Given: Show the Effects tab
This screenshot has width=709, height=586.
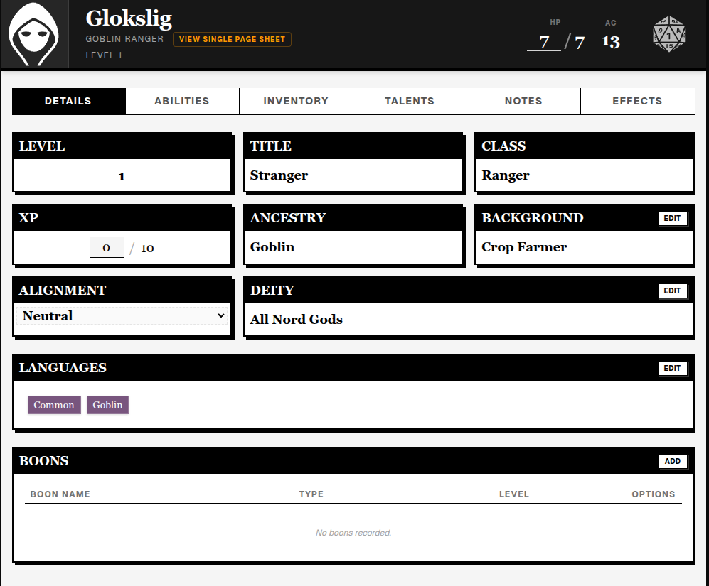Looking at the screenshot, I should point(638,101).
